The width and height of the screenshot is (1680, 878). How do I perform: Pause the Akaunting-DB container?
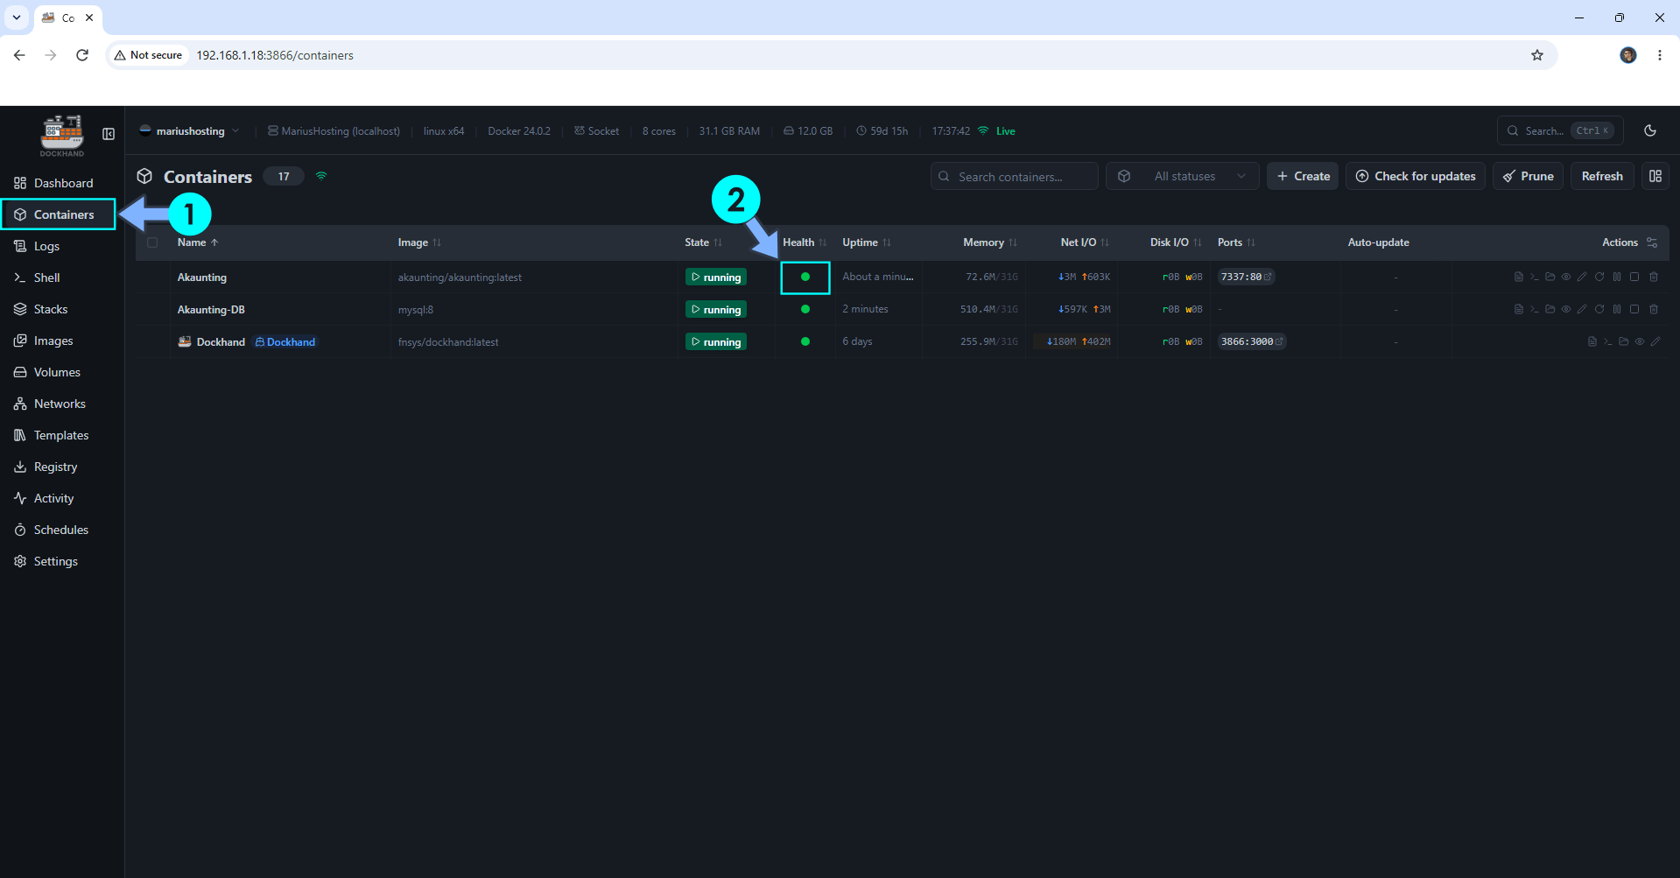pos(1617,309)
